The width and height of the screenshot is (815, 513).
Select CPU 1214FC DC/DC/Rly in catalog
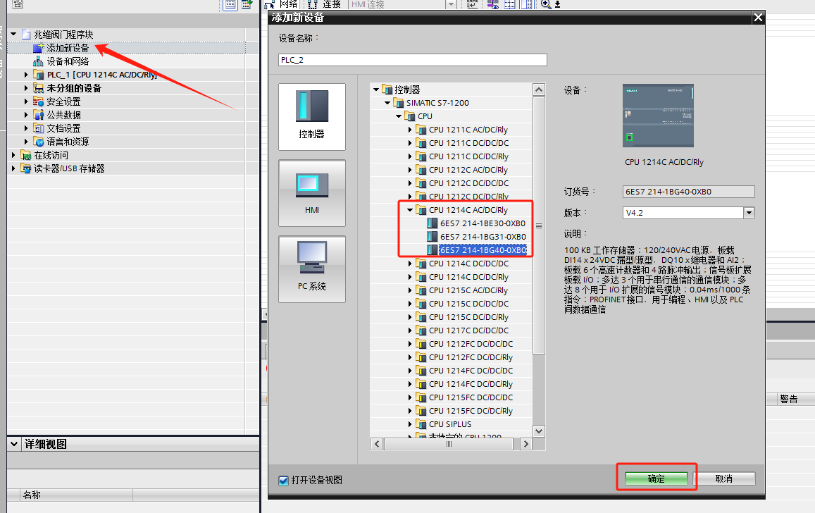click(471, 384)
